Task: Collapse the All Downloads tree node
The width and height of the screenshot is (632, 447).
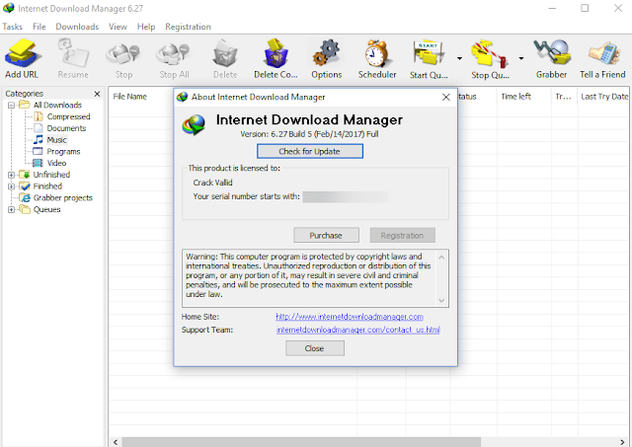Action: [11, 106]
